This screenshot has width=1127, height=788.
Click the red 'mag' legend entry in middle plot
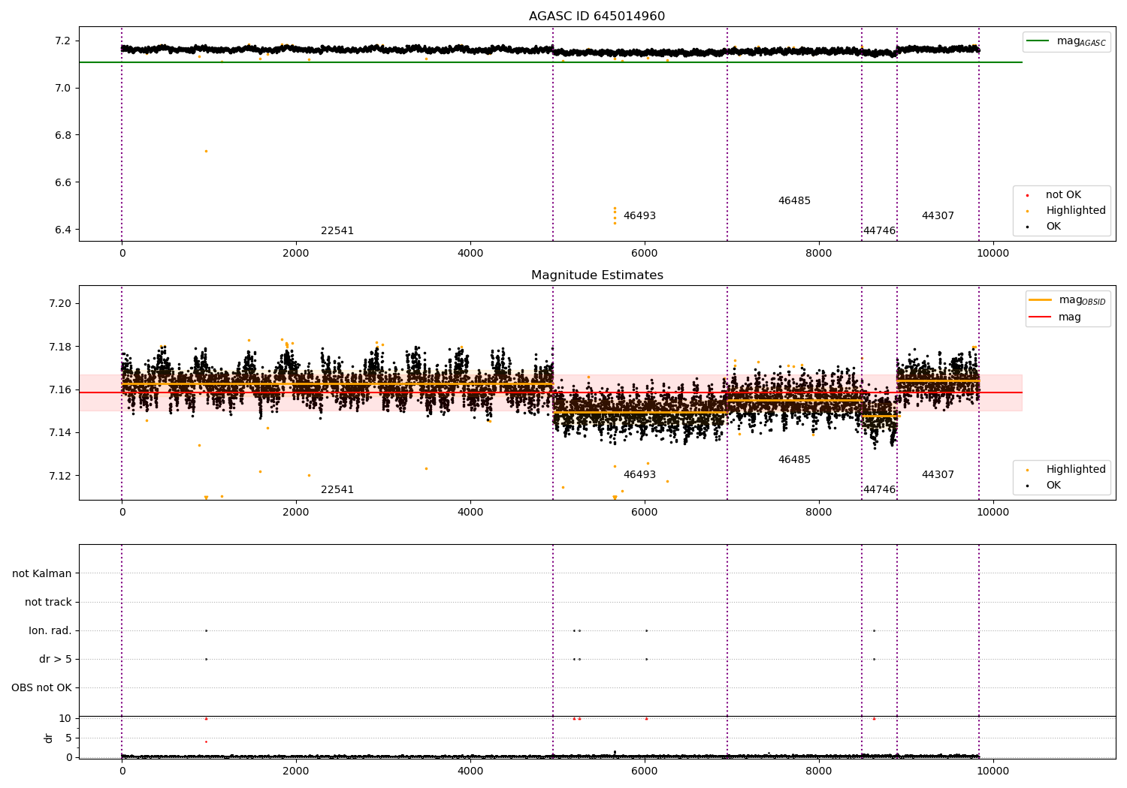click(1055, 317)
